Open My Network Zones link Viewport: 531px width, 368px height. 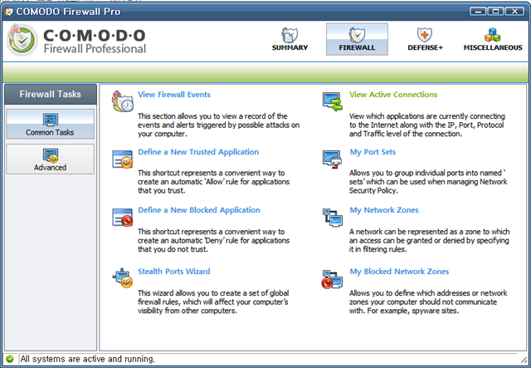tap(384, 210)
